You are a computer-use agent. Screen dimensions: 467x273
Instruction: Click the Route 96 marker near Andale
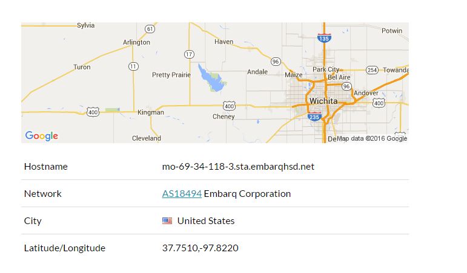[x=276, y=62]
